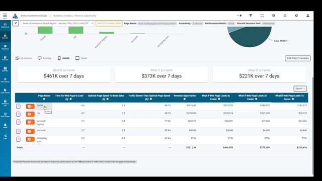Toggle the contrast theme icon
Viewport: 322px width, 181px height.
pyautogui.click(x=273, y=16)
